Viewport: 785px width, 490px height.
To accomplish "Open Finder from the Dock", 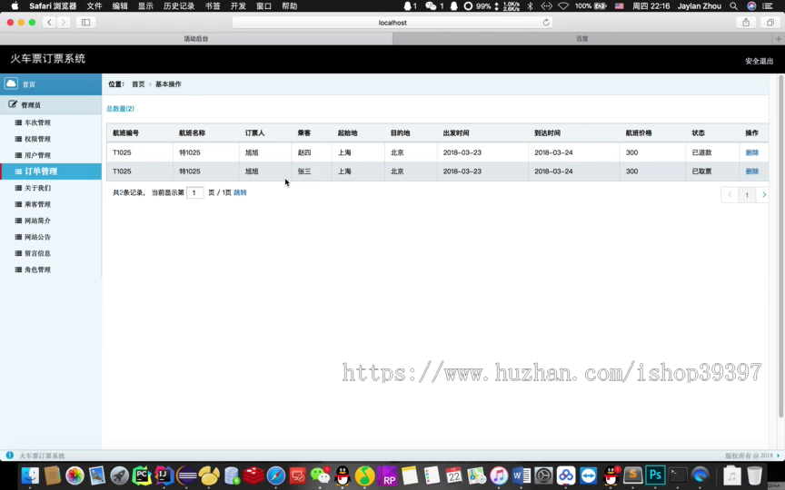I will 30,475.
